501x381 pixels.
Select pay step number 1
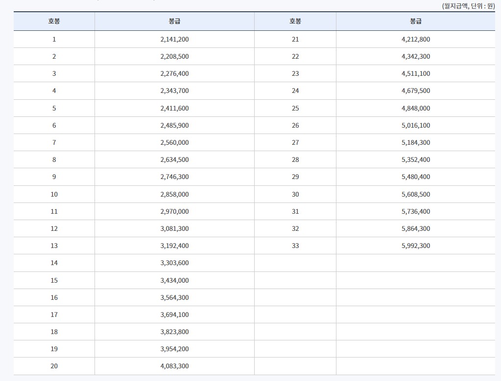pos(54,39)
